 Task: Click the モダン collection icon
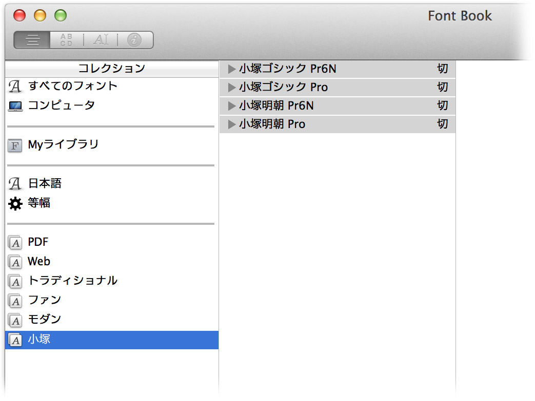pos(15,320)
